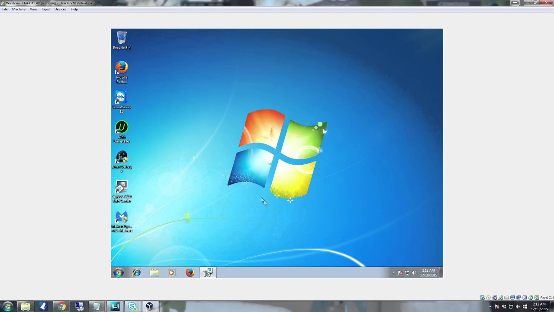Open the guest Windows 7 Start menu
The image size is (554, 312).
click(x=118, y=273)
